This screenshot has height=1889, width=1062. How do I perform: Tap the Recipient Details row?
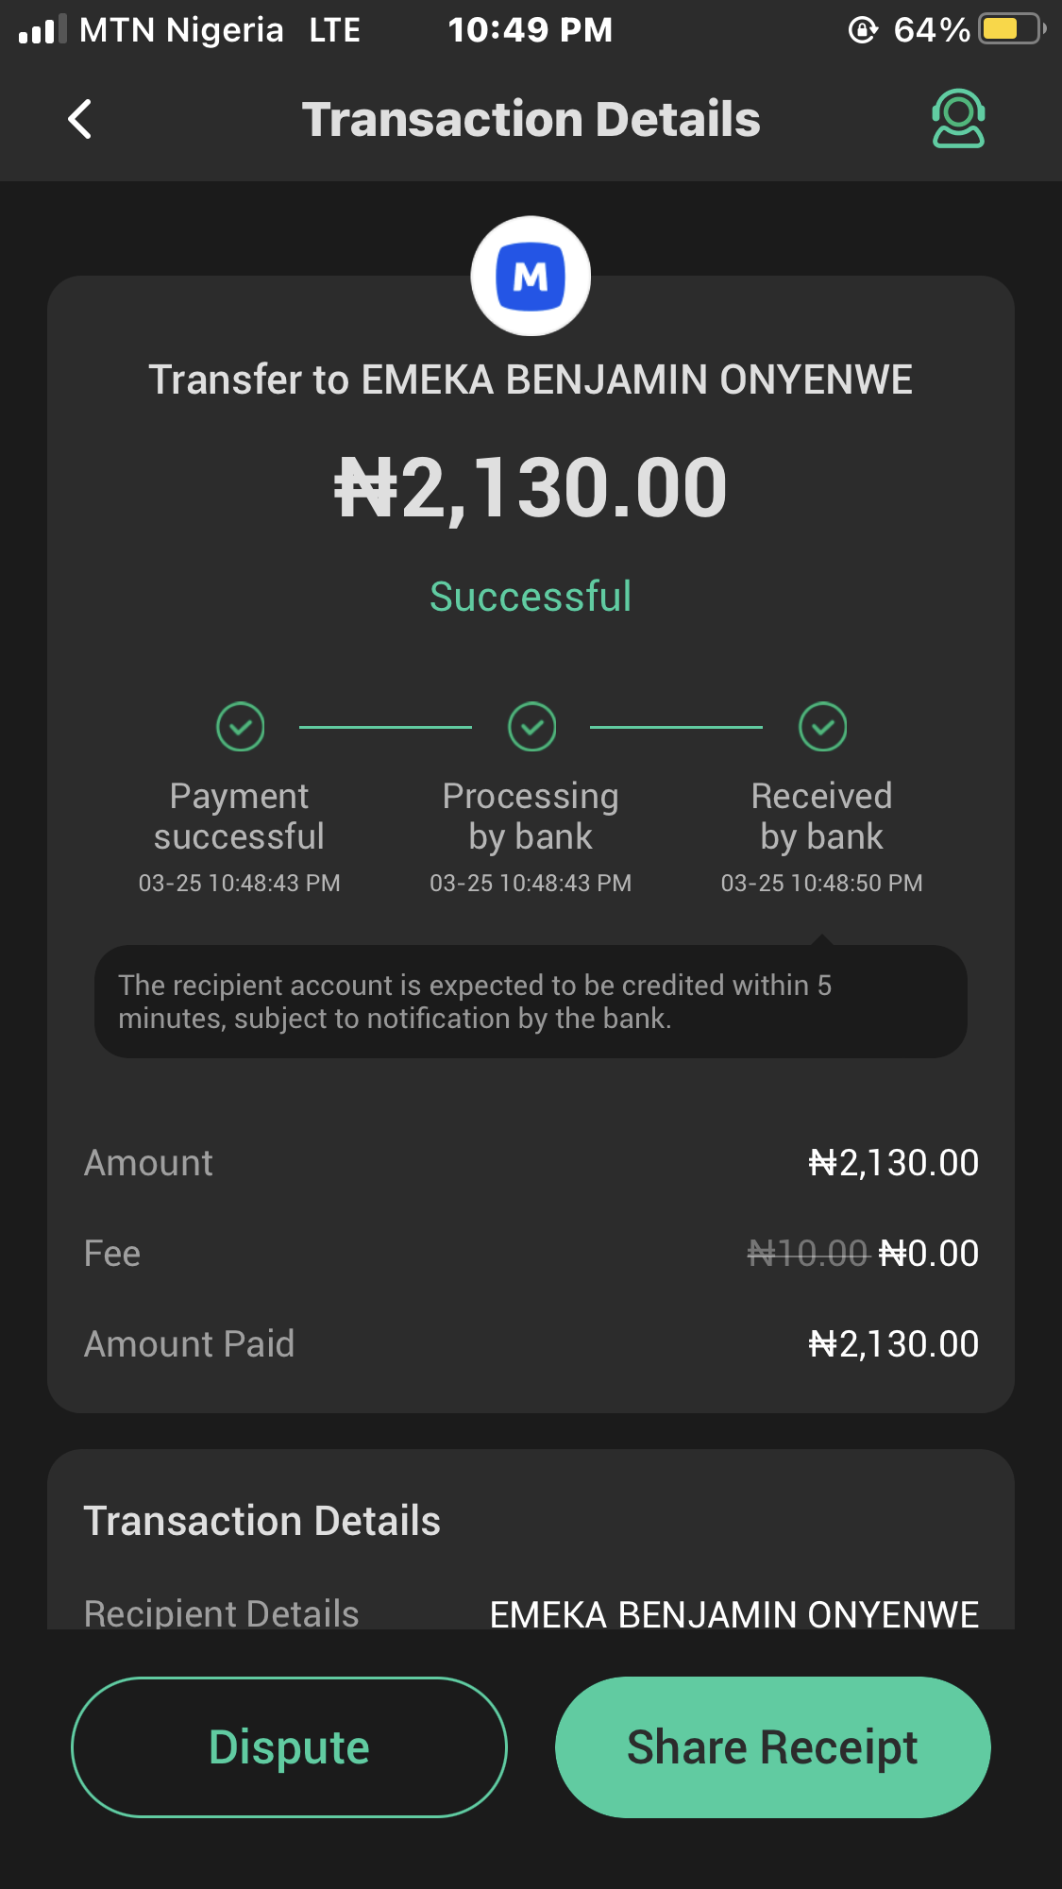531,1613
